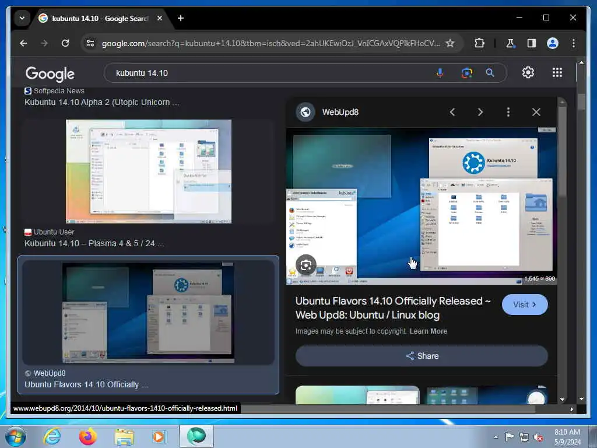Image resolution: width=597 pixels, height=448 pixels.
Task: Launch Internet Explorer from taskbar
Action: pyautogui.click(x=52, y=436)
